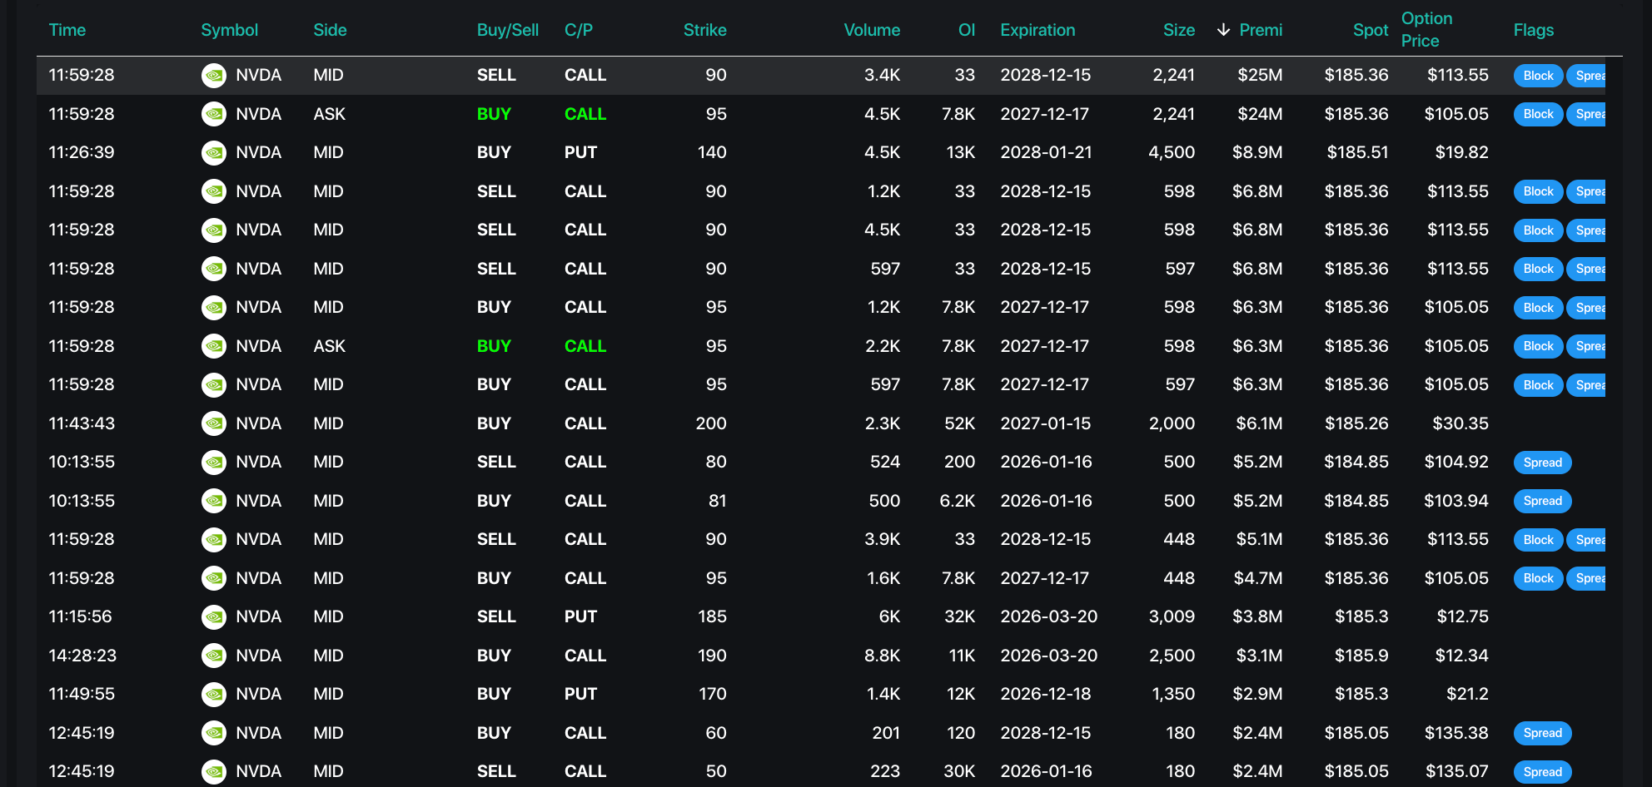The height and width of the screenshot is (787, 1652).
Task: Sort by the Strike column header
Action: coord(704,30)
